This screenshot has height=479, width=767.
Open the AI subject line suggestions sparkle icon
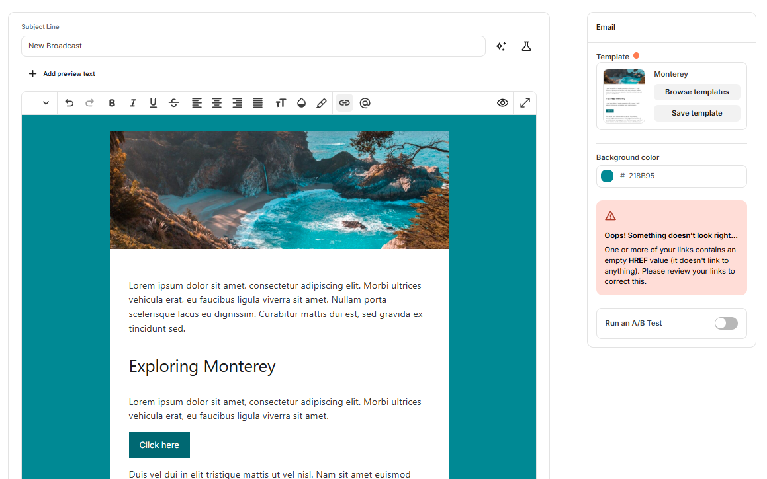point(500,46)
